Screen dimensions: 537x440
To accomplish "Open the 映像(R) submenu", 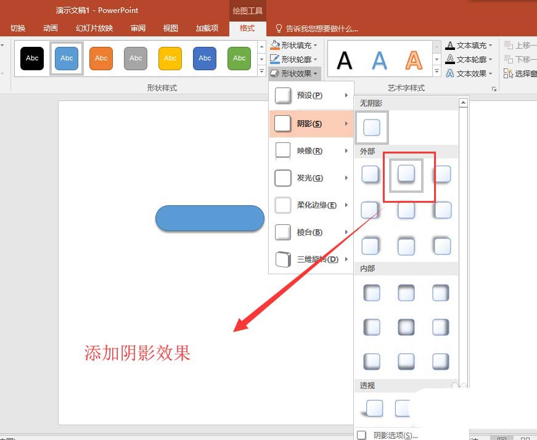I will [311, 150].
